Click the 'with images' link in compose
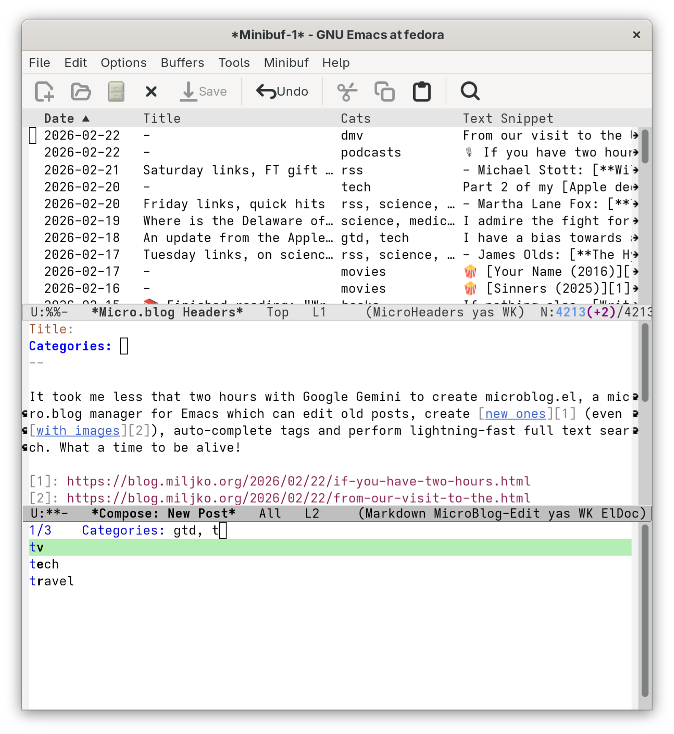This screenshot has height=734, width=674. [78, 430]
